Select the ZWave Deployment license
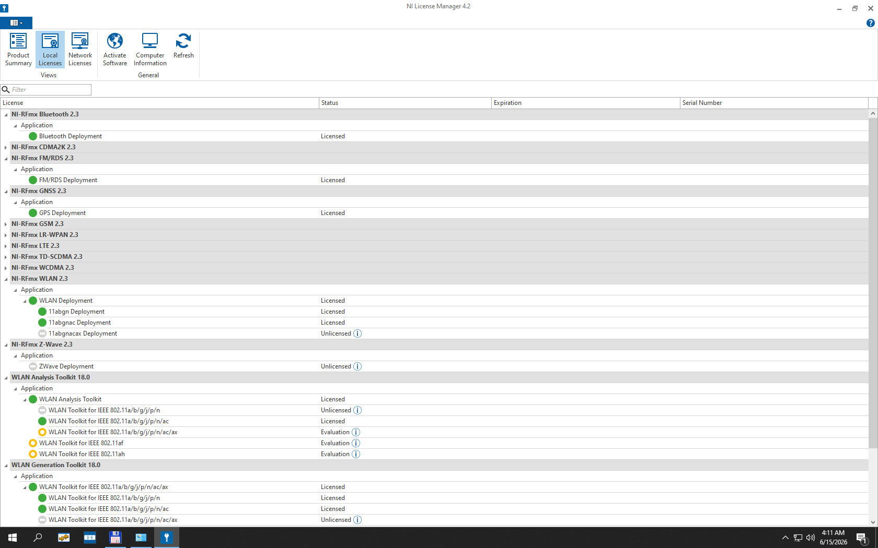This screenshot has height=548, width=878. point(66,366)
